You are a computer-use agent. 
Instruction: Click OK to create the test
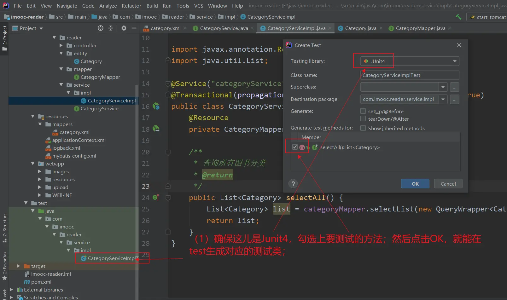pos(415,184)
